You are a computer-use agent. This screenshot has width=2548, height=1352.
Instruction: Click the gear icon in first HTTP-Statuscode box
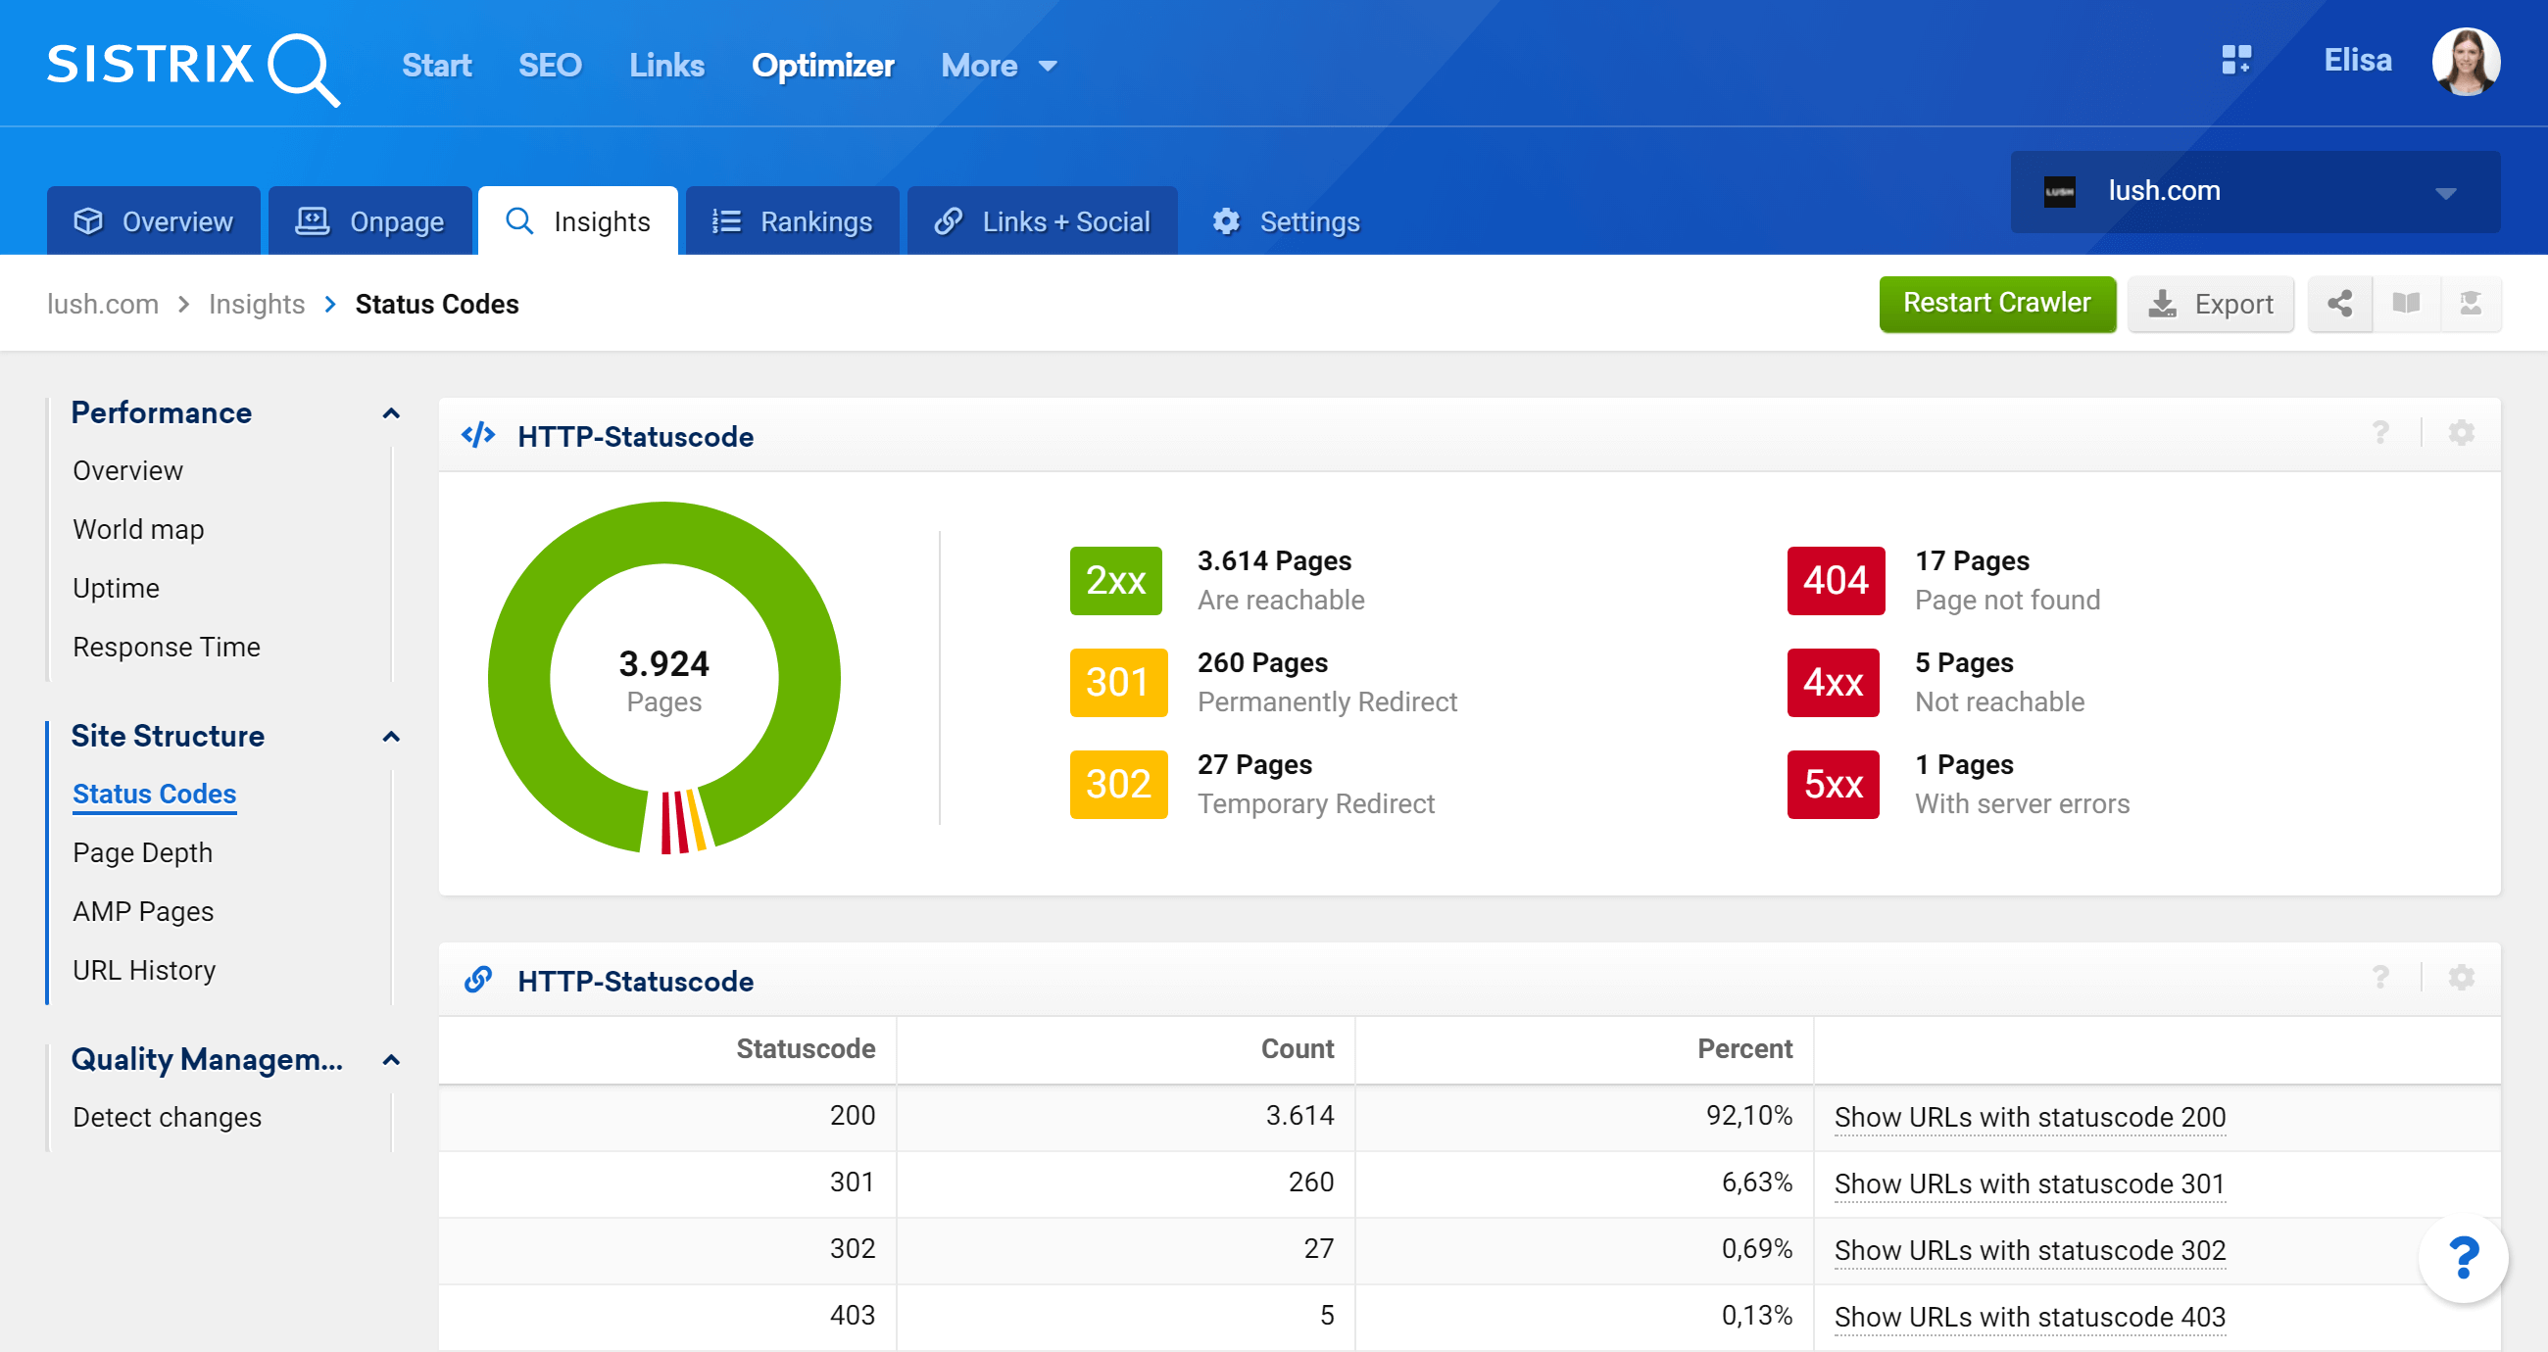click(x=2461, y=433)
